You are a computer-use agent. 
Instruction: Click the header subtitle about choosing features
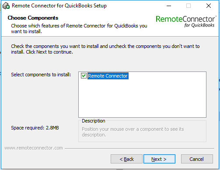[x=79, y=28]
